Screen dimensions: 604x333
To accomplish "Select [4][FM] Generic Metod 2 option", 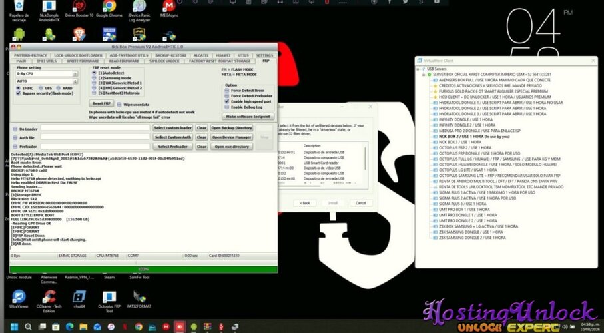I will [x=94, y=87].
